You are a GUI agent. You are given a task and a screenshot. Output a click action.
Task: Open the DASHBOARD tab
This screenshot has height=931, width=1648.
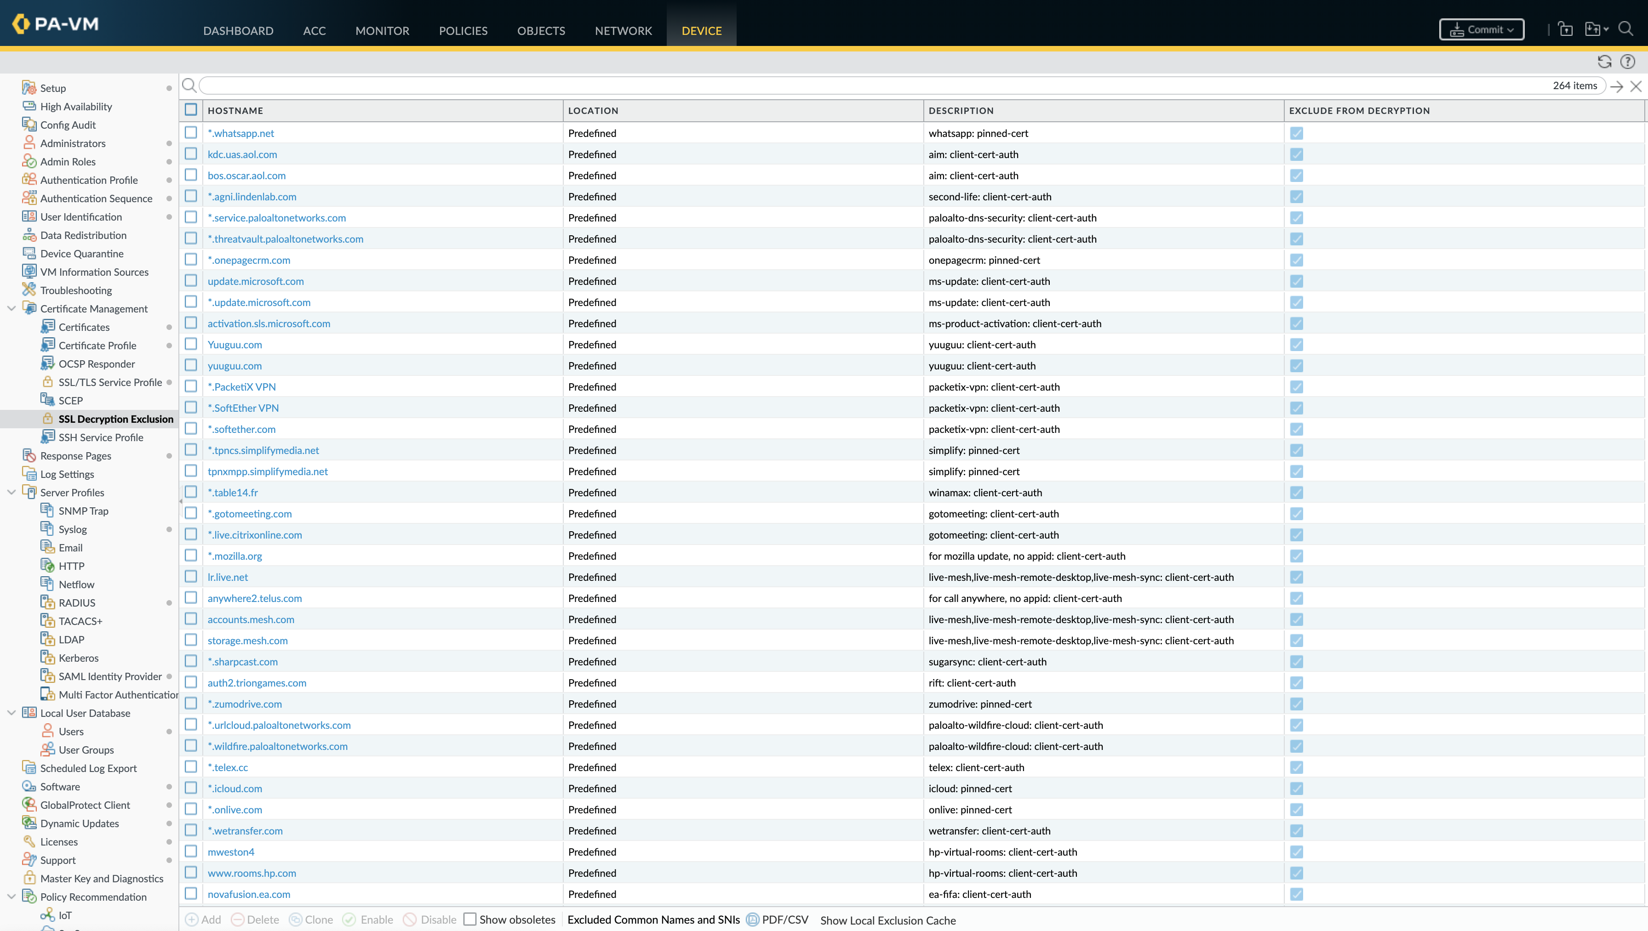tap(238, 31)
